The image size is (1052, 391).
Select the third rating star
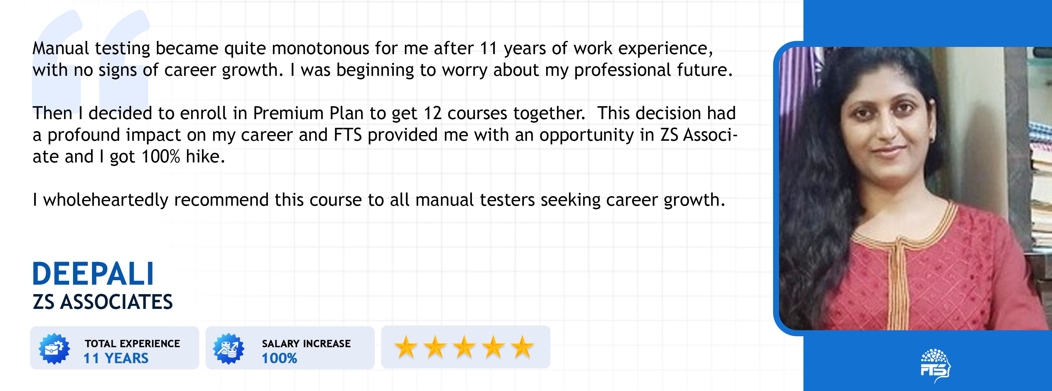click(x=464, y=347)
